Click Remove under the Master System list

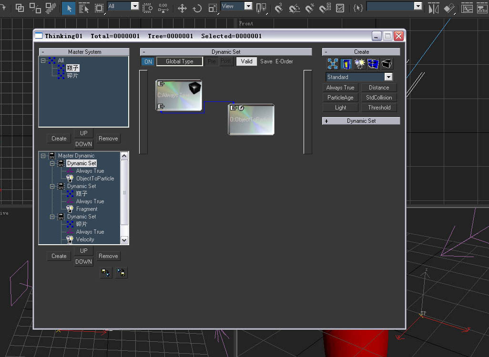(x=108, y=139)
